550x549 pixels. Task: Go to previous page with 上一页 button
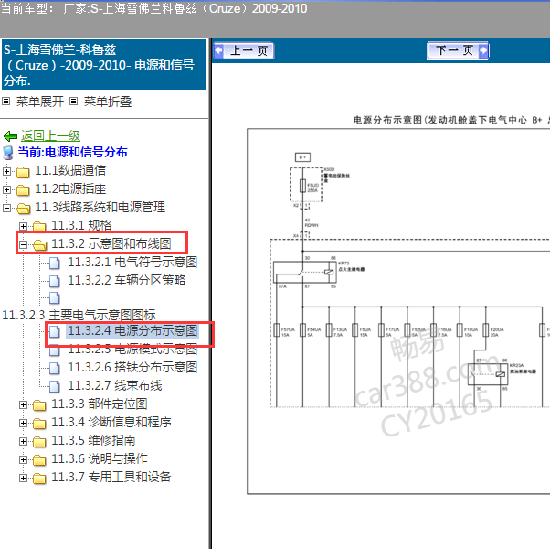pos(244,51)
